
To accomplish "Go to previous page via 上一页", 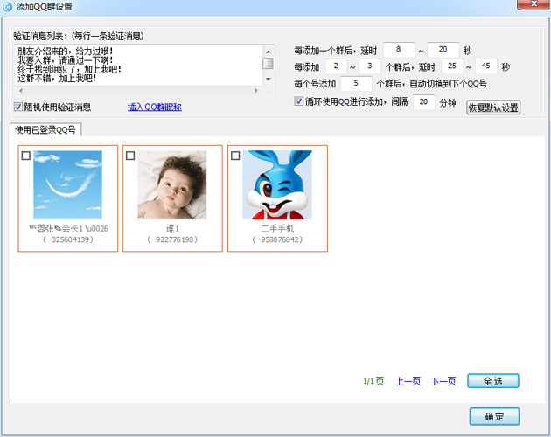I will tap(408, 381).
